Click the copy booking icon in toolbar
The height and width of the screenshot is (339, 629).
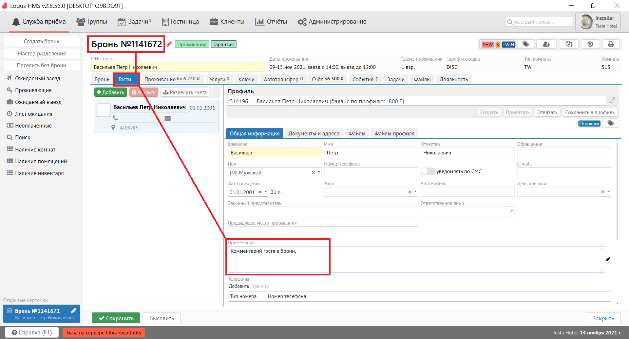[x=569, y=44]
